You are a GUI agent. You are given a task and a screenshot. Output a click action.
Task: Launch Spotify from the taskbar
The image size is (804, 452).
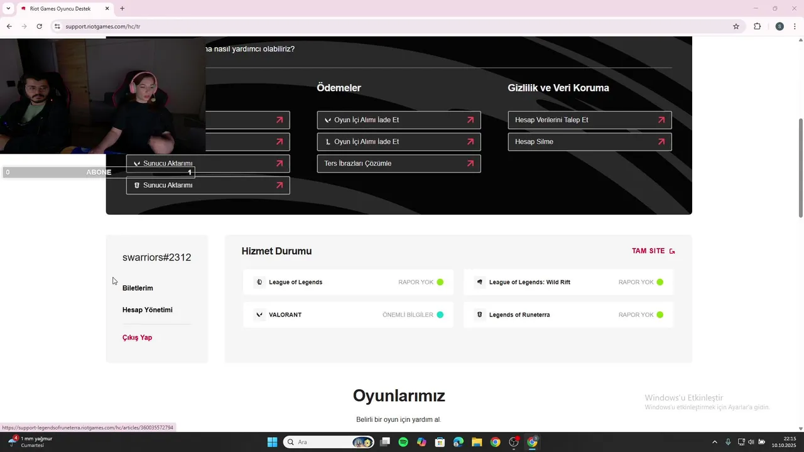click(x=403, y=442)
